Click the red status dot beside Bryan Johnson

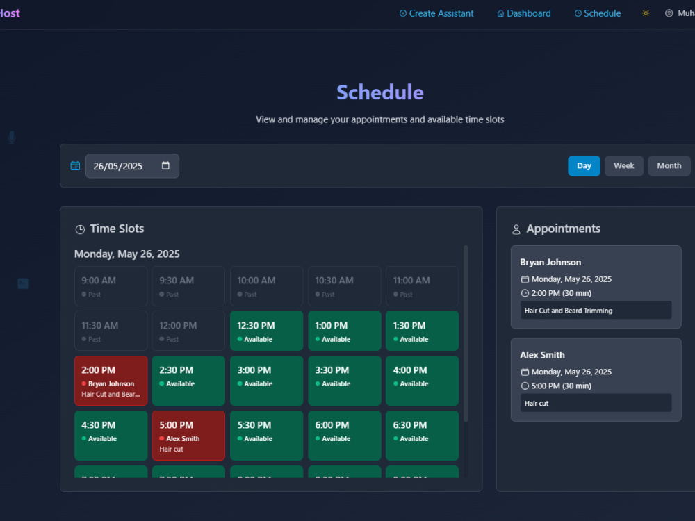click(84, 383)
